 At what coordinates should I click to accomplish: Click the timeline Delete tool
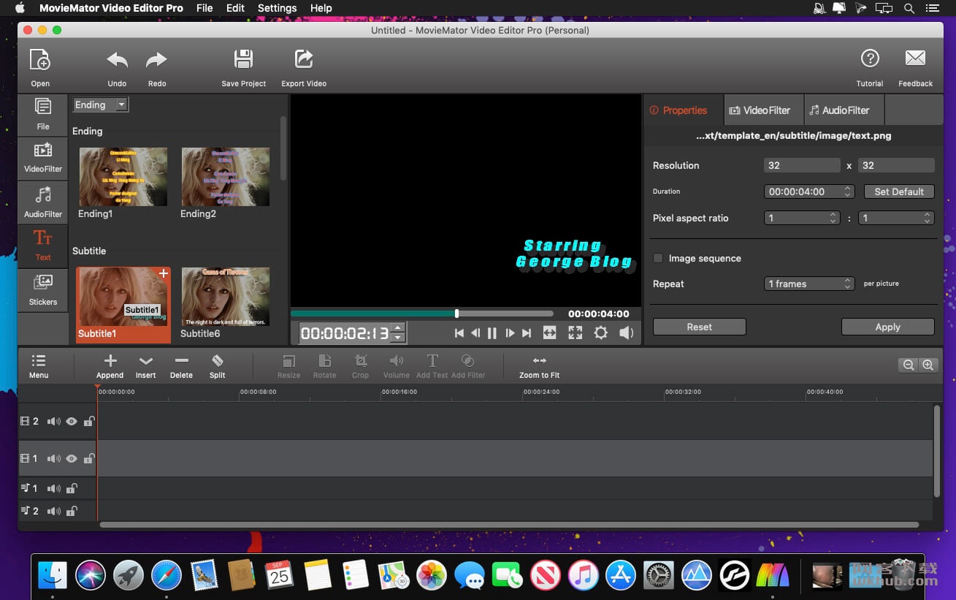click(x=181, y=366)
